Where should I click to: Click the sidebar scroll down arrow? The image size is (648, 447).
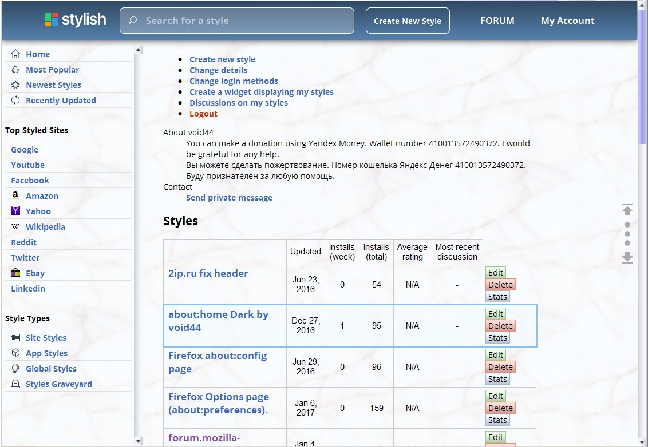pos(139,441)
